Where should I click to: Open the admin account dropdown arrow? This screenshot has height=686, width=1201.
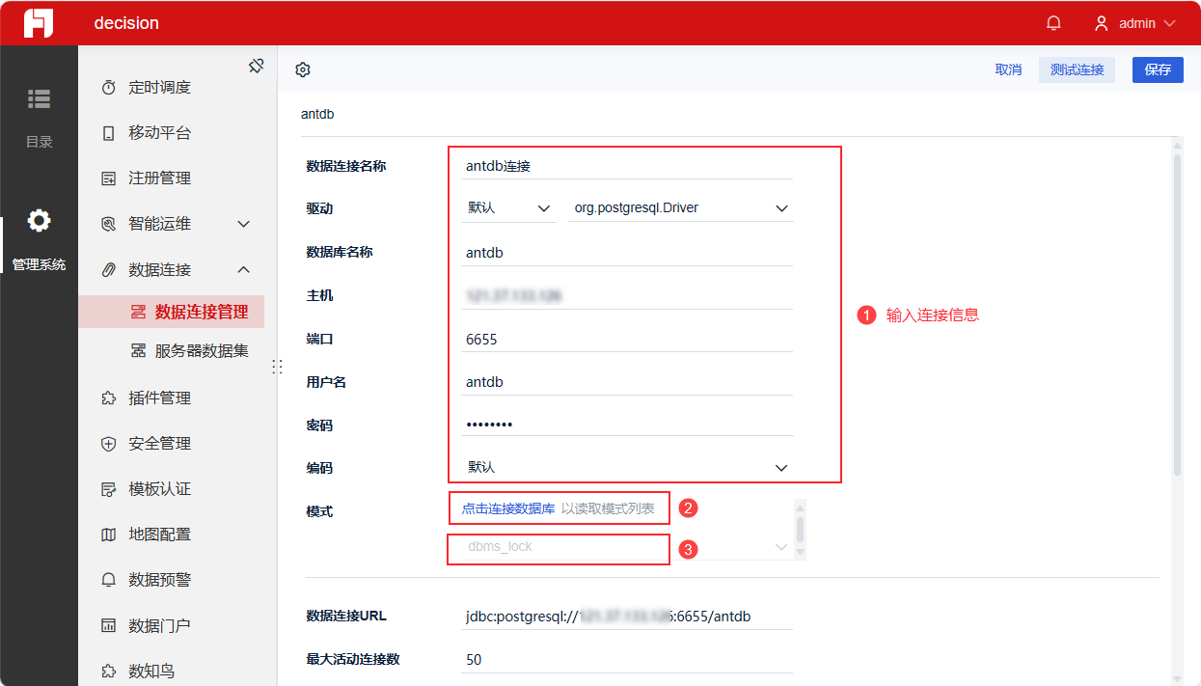click(1170, 23)
